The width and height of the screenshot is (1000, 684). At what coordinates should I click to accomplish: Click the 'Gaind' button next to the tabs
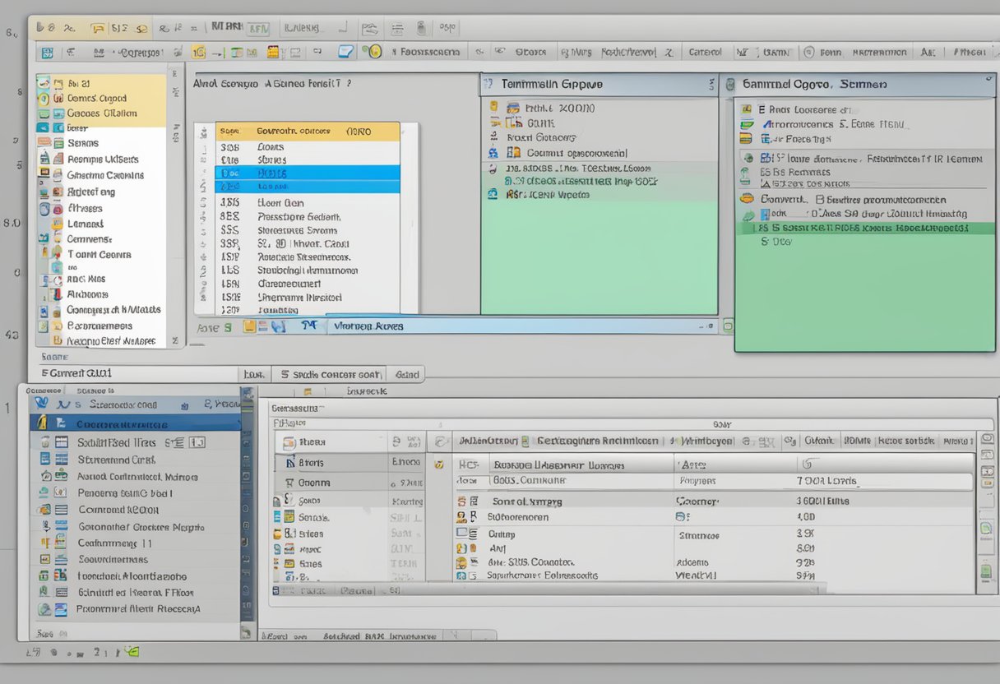[407, 374]
